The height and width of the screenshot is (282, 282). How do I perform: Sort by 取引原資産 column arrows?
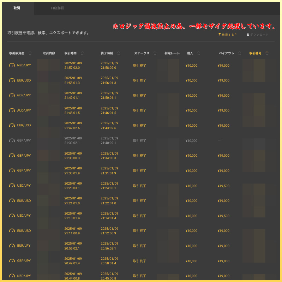pos(30,53)
